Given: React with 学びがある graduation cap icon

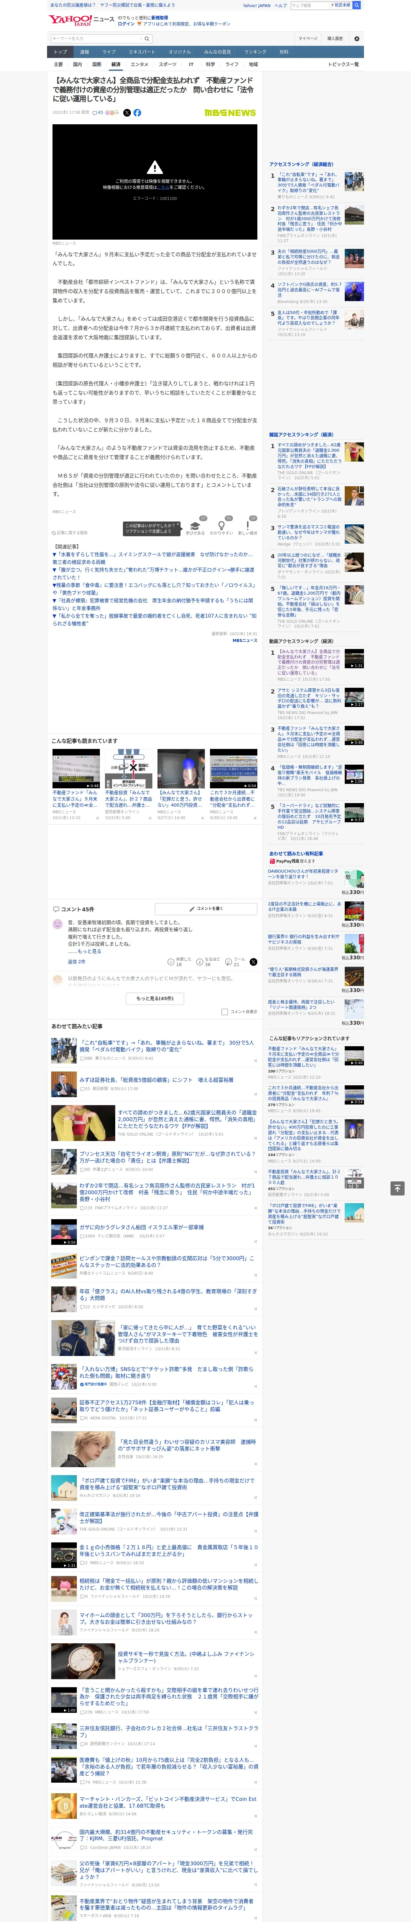Looking at the screenshot, I should point(196,525).
